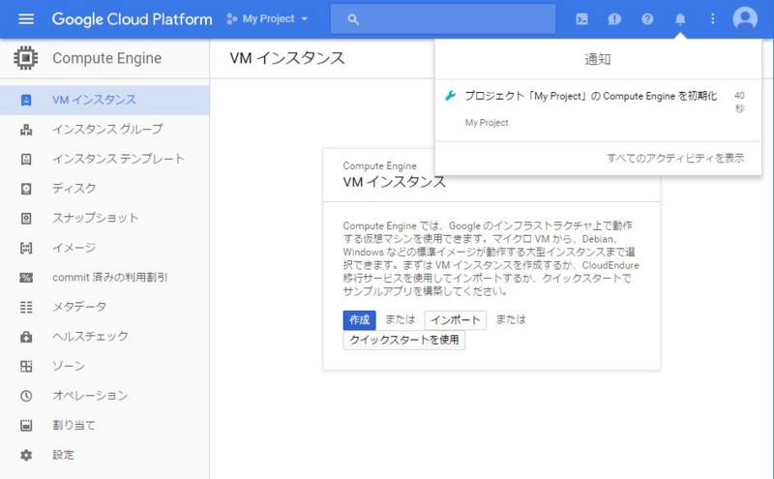Open the three-dot utilities menu

pos(712,18)
